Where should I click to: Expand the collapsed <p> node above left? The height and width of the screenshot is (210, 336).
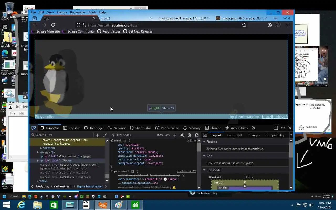[38, 152]
